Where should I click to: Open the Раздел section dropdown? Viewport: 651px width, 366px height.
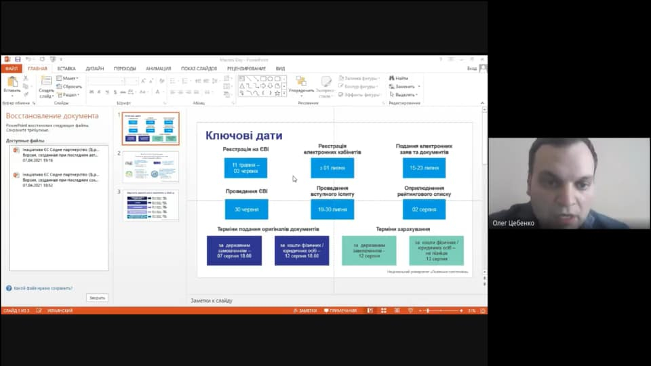(x=68, y=95)
